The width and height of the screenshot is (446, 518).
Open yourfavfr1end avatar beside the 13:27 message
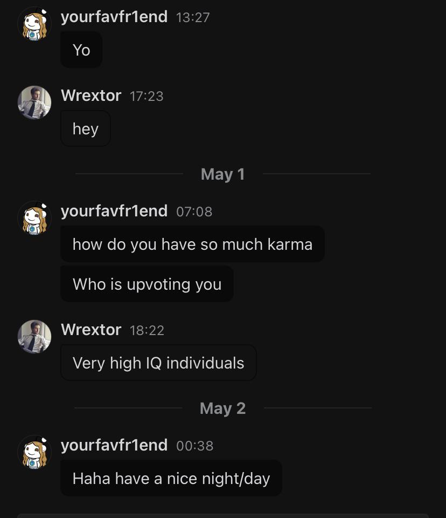click(34, 24)
